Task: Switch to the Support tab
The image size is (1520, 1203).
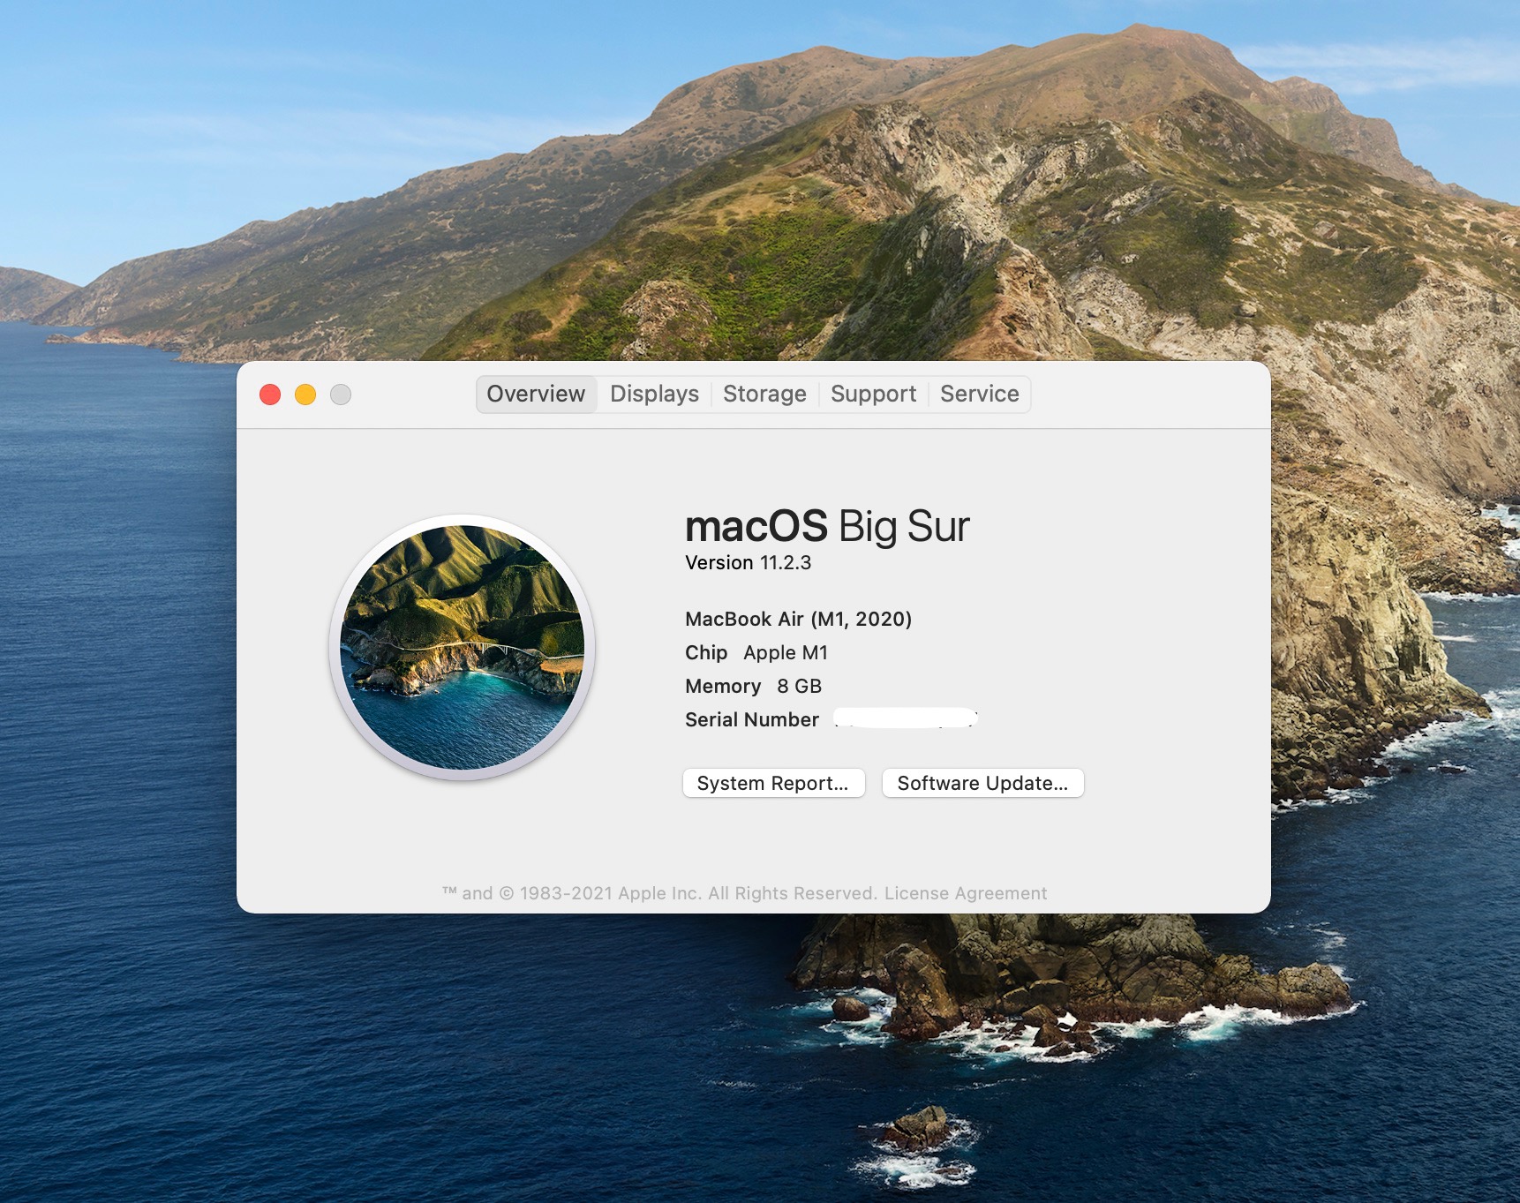Action: click(873, 394)
